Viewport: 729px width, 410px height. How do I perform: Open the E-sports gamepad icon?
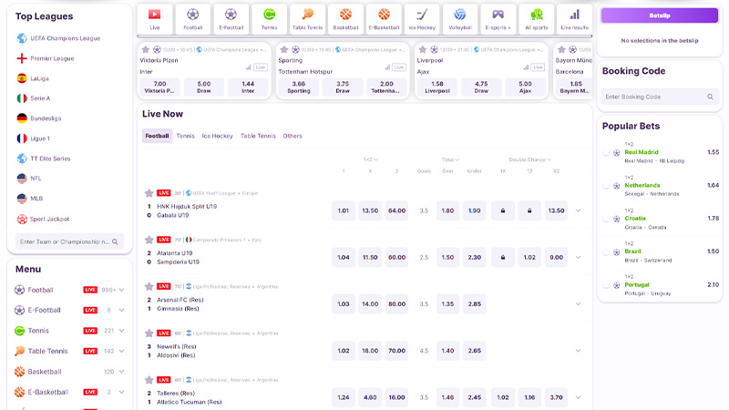(x=498, y=15)
